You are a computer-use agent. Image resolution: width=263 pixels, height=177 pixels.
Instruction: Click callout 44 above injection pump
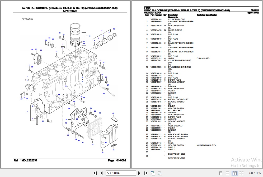[x=100, y=113]
